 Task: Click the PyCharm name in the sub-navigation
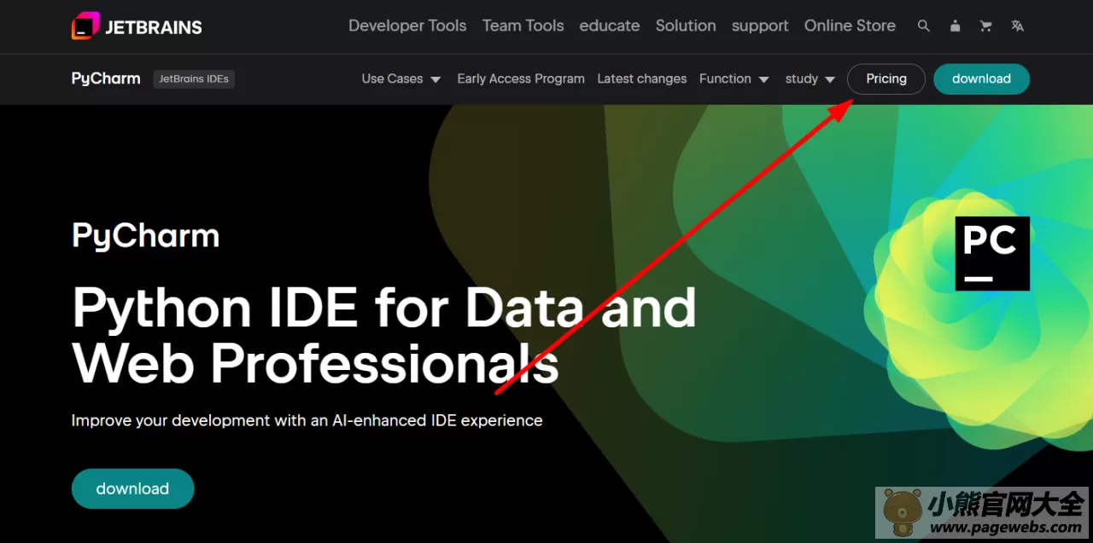[x=106, y=78]
